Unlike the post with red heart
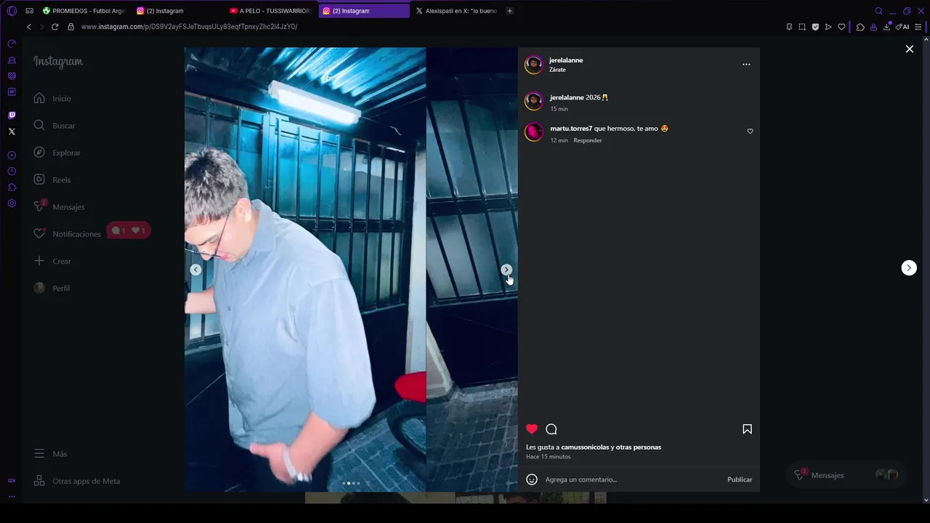The image size is (930, 523). click(532, 429)
